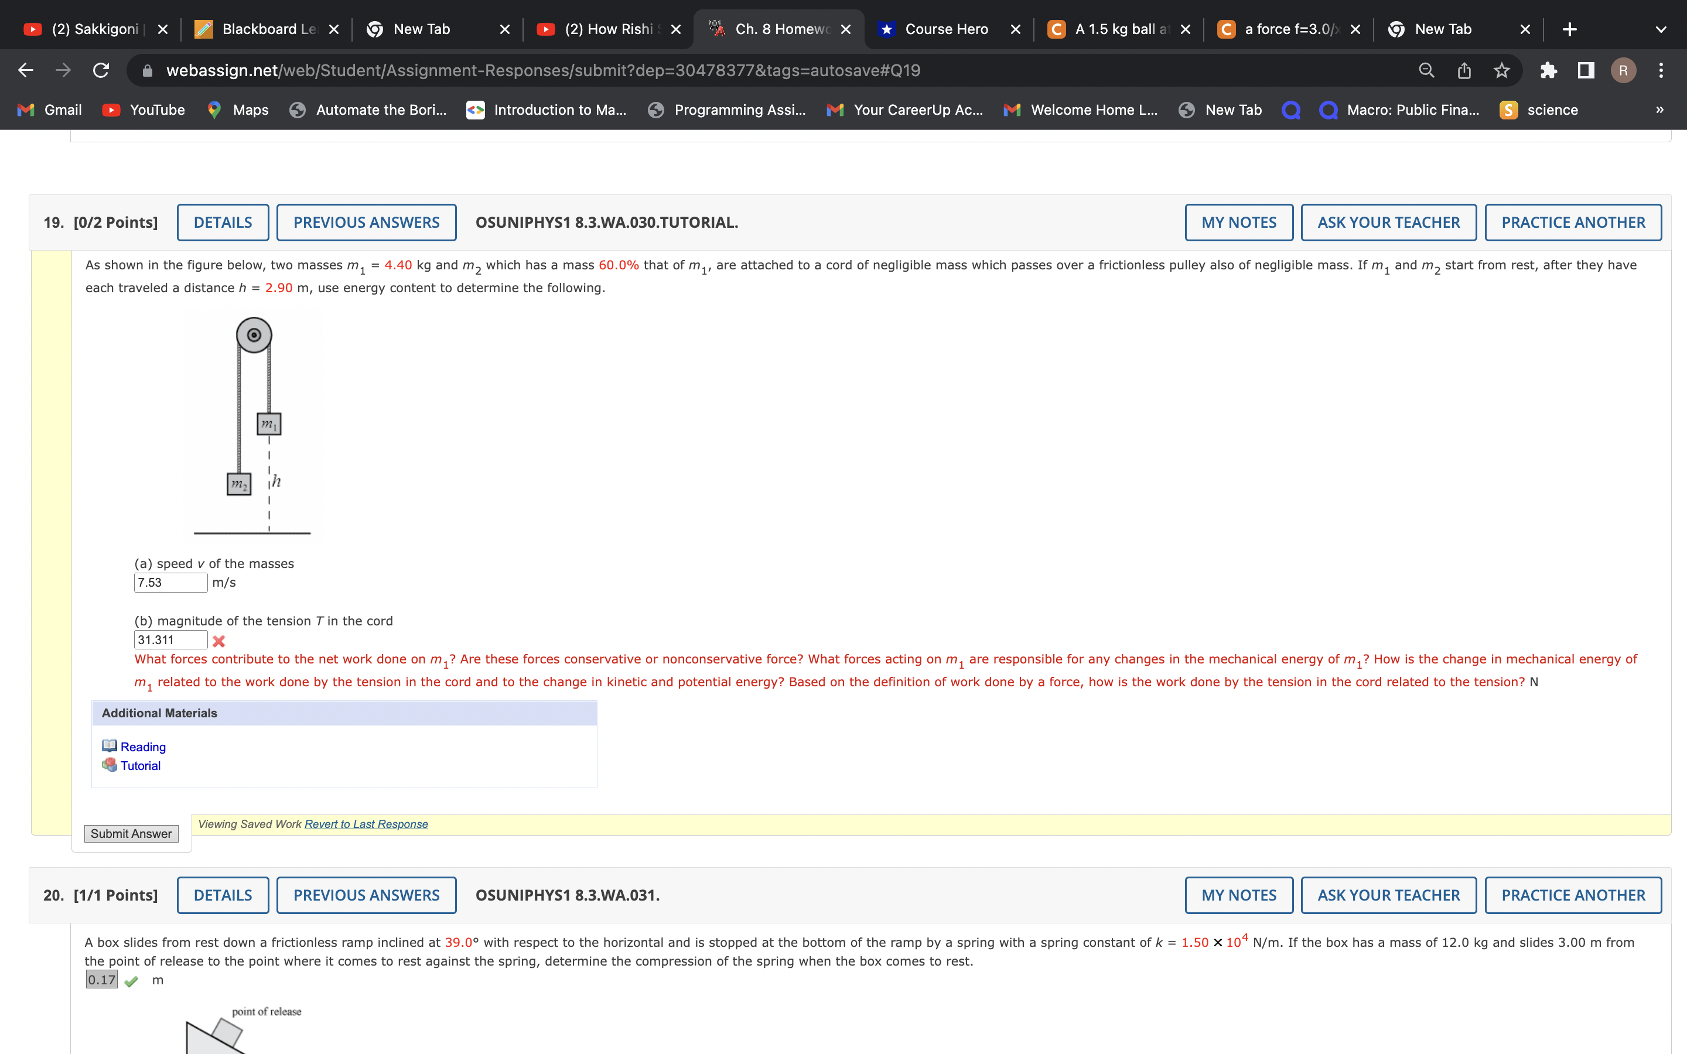Screen dimensions: 1687x1054
Task: Select the Ch. 8 Homework tab
Action: (x=781, y=29)
